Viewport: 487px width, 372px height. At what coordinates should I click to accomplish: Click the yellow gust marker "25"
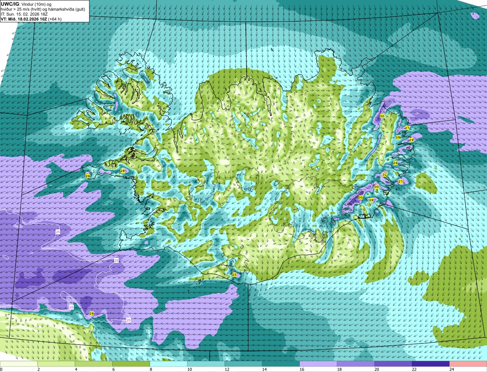pyautogui.click(x=234, y=275)
